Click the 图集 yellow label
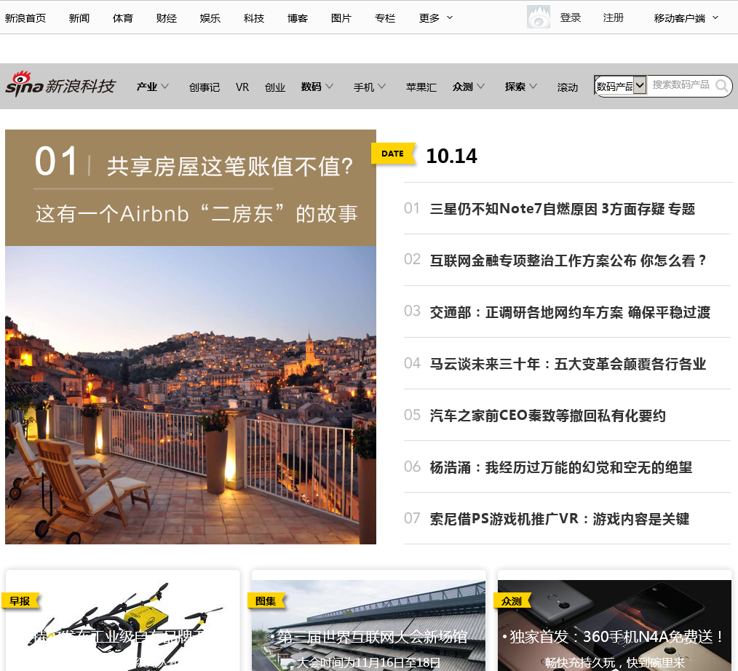Viewport: 738px width, 671px height. point(266,601)
